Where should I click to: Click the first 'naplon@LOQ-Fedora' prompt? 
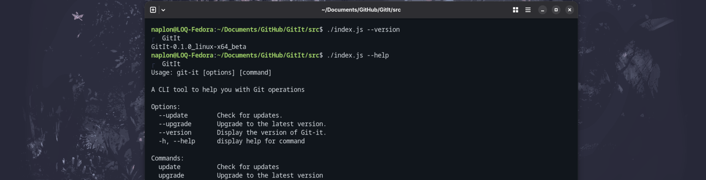click(182, 30)
